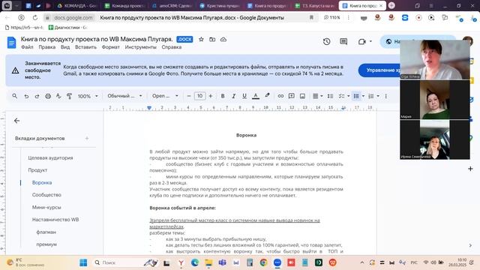Image resolution: width=480 pixels, height=270 pixels.
Task: Check the cloud document status icon
Action: pyautogui.click(x=223, y=40)
